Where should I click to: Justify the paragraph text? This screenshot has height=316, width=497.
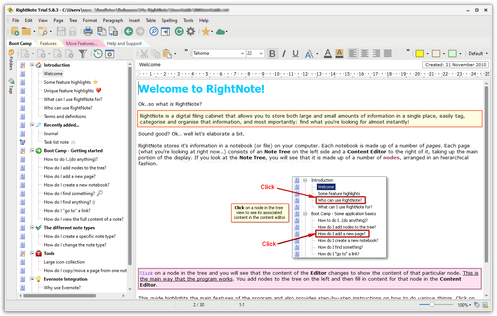click(x=388, y=54)
